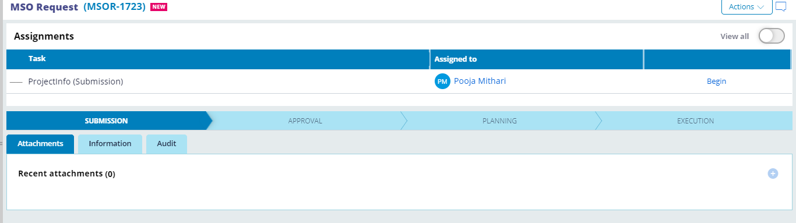Select the PLANNING stage chevron
Viewport: 796px width, 223px height.
coord(499,121)
